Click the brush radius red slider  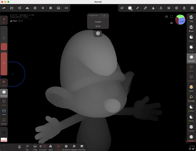(4, 47)
